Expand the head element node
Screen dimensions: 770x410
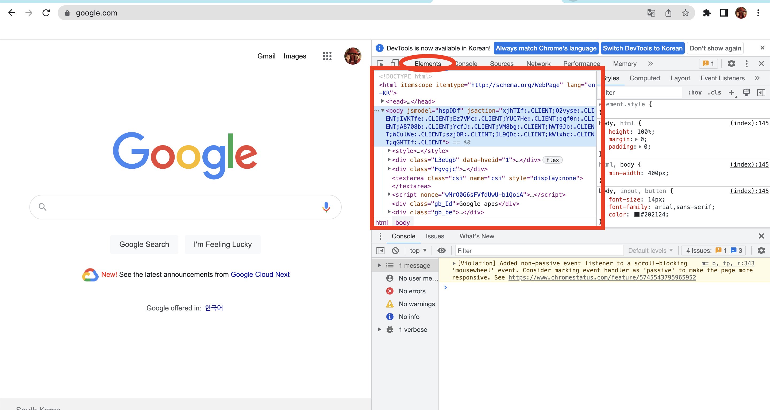pyautogui.click(x=382, y=101)
